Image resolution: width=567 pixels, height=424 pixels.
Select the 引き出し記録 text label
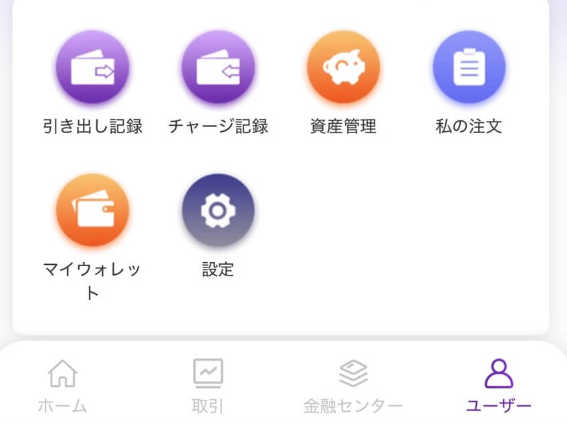click(x=92, y=126)
